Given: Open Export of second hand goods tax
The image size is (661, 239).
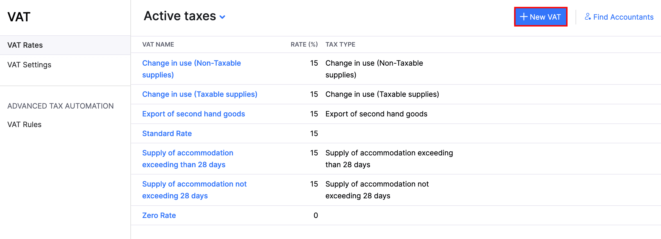Looking at the screenshot, I should 193,114.
